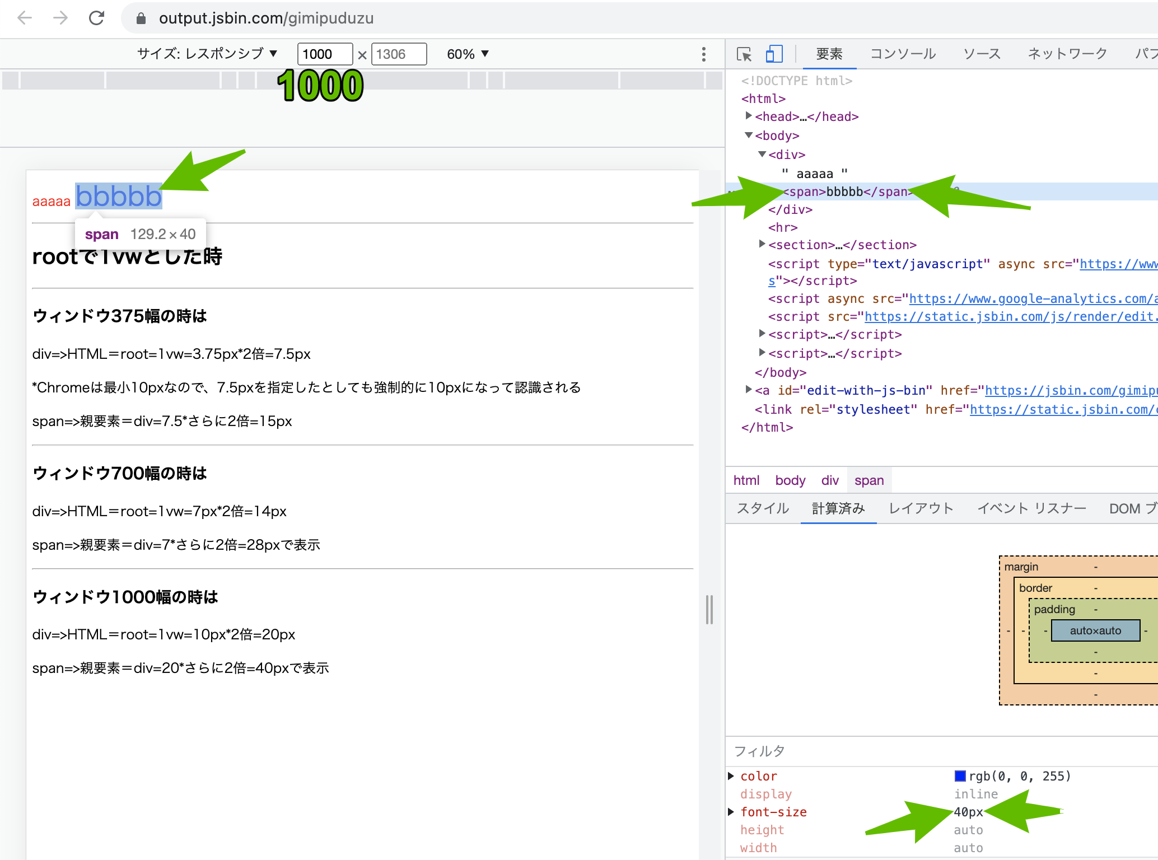Open the イベント リスナー pane tab
This screenshot has width=1158, height=860.
[1031, 508]
